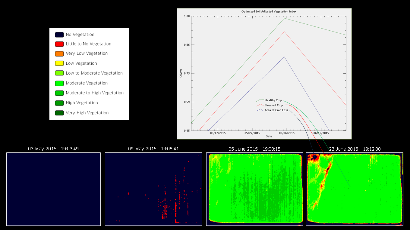410x230 pixels.
Task: Click the 23 June 2015 field image
Action: coord(355,189)
